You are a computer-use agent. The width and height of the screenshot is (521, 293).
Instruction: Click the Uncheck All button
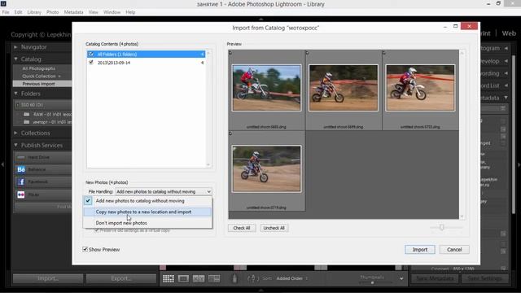click(x=274, y=228)
